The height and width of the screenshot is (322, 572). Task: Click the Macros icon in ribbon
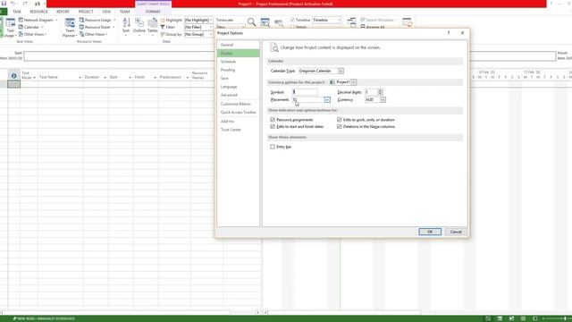pyautogui.click(x=408, y=22)
